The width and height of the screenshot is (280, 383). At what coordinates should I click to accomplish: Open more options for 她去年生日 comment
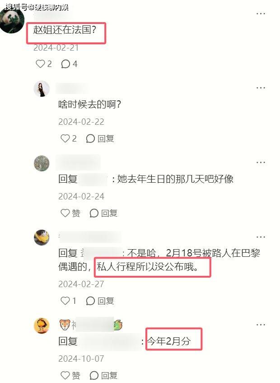[x=261, y=162]
